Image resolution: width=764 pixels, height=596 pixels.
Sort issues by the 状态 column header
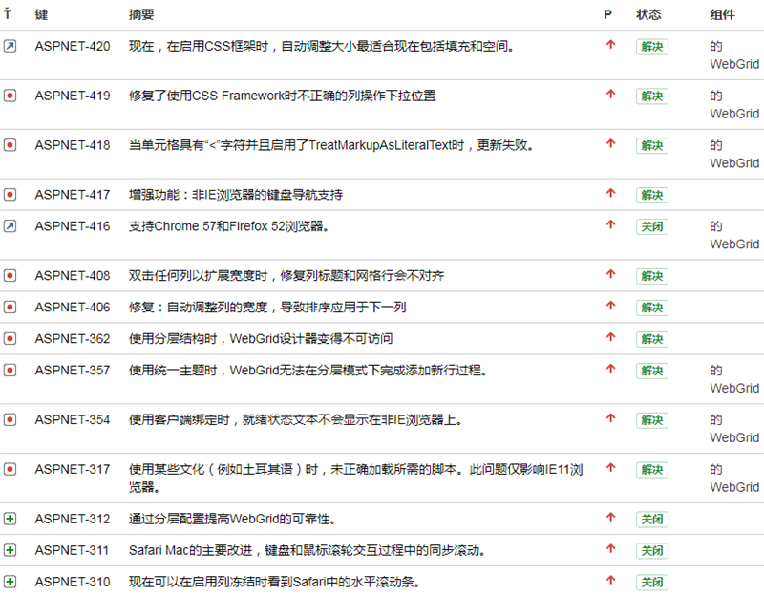click(648, 15)
